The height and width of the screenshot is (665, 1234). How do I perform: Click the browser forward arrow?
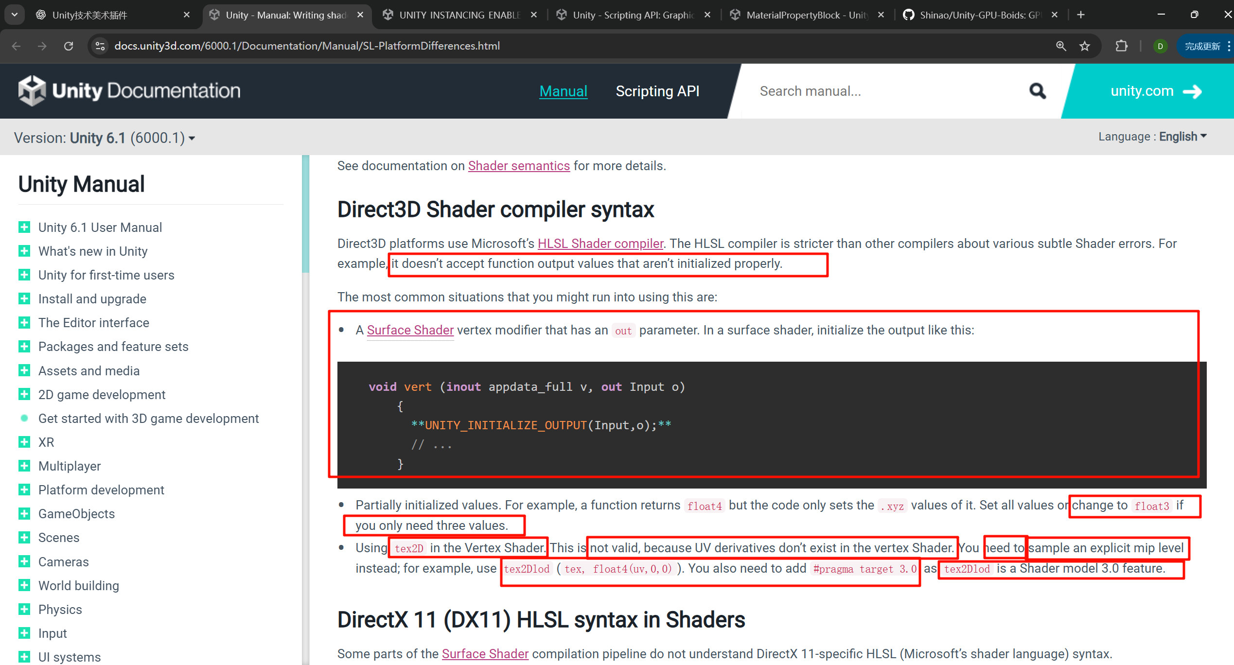coord(42,46)
